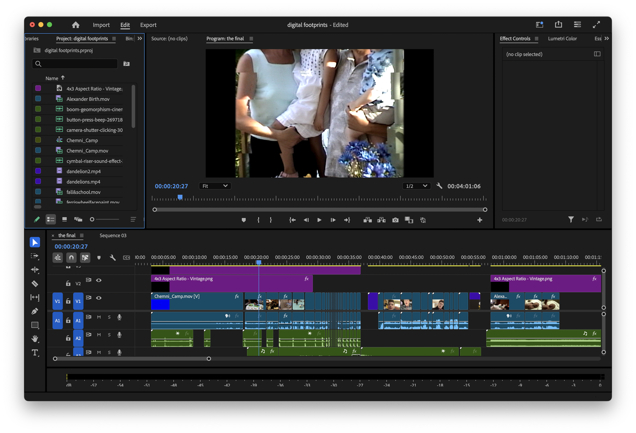
Task: Open Sequence 03 timeline tab
Action: (113, 235)
